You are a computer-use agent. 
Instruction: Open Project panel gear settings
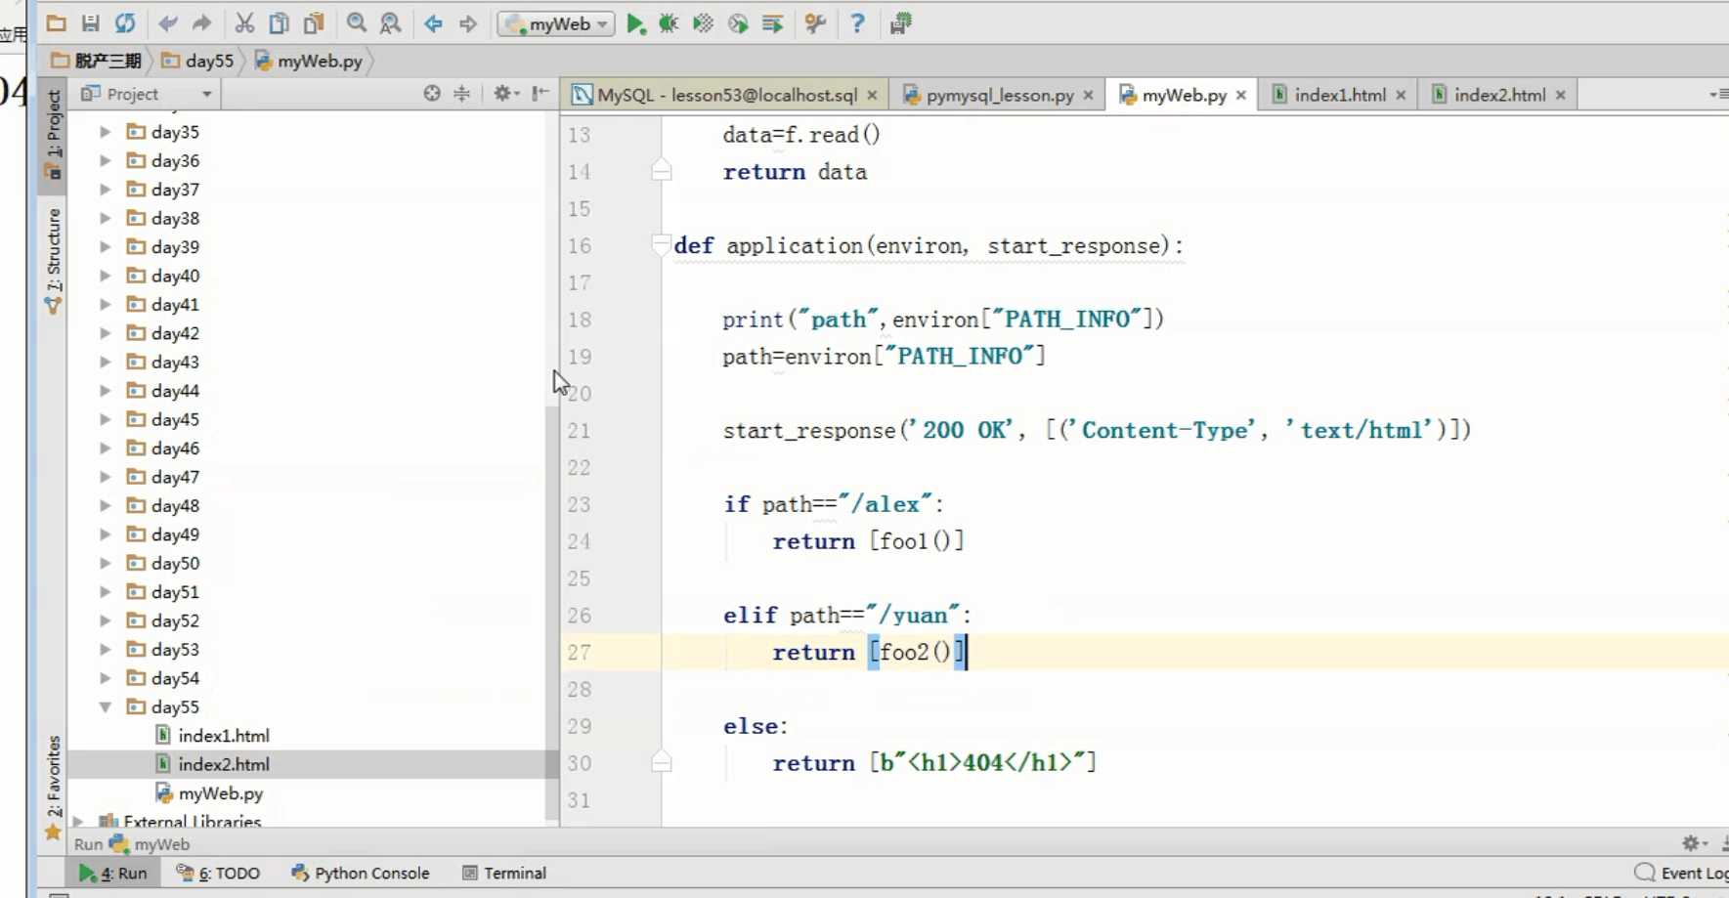pos(504,94)
